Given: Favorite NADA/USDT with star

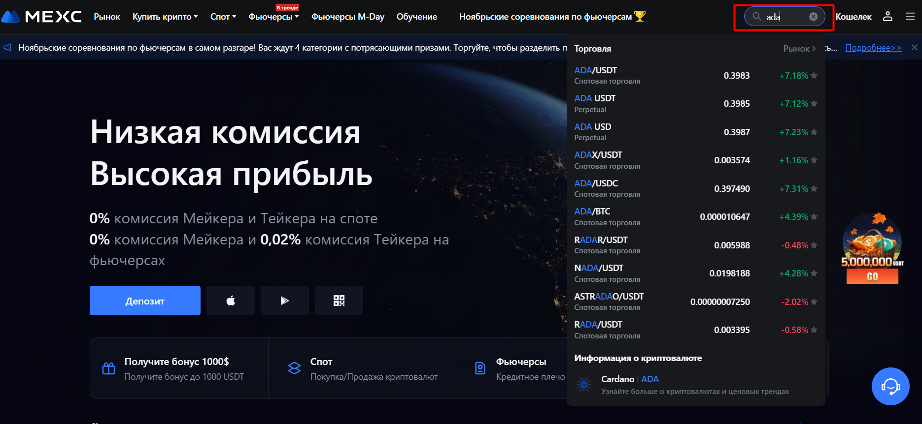Looking at the screenshot, I should click(814, 273).
